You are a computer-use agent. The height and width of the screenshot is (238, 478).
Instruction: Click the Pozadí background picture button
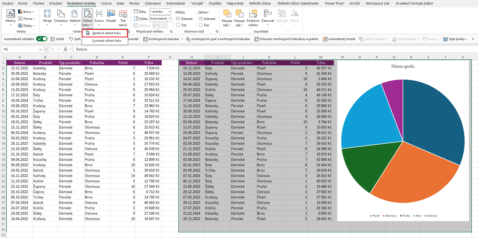111,16
